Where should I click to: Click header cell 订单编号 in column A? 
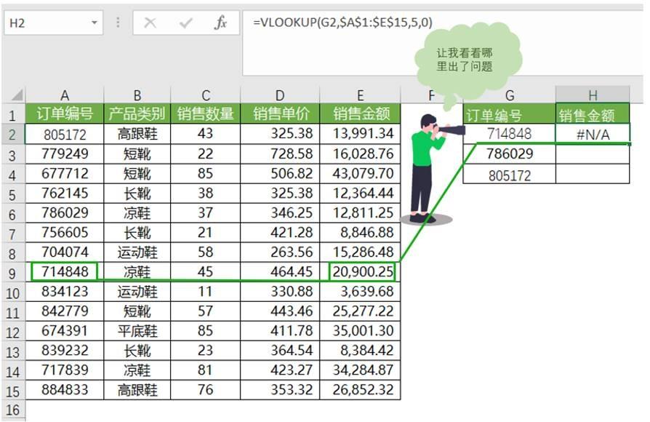coord(65,114)
